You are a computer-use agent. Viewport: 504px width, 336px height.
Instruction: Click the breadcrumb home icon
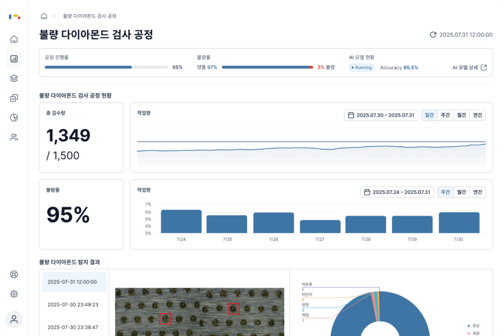click(44, 16)
